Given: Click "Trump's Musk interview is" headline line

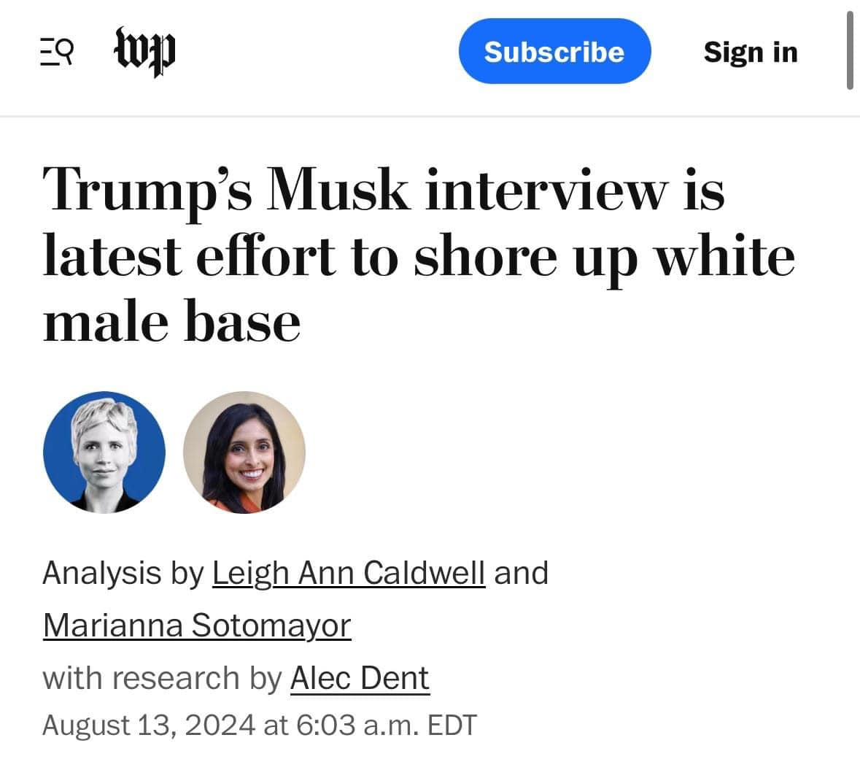Looking at the screenshot, I should coord(384,190).
